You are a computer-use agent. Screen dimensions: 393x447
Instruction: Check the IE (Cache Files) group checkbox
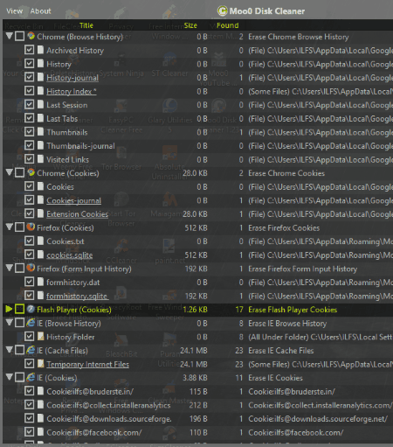(19, 350)
